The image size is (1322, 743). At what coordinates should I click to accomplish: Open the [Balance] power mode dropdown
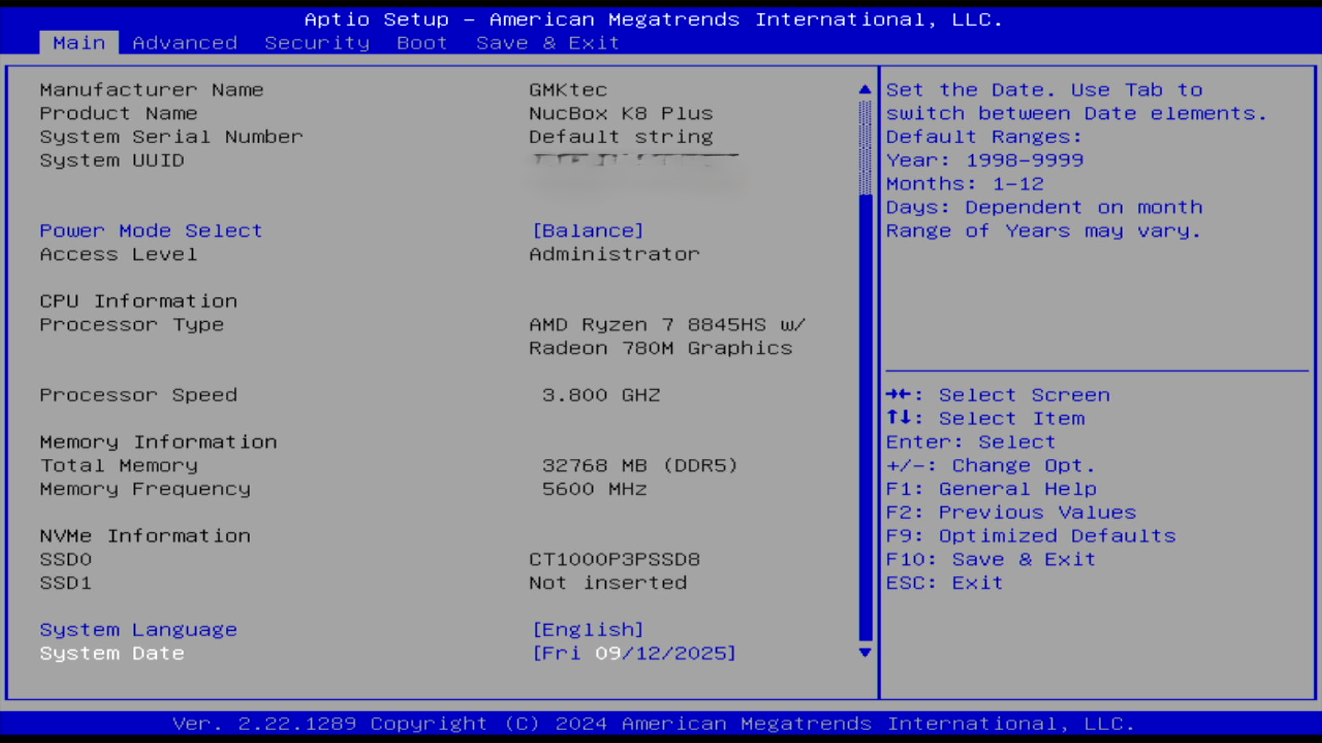[x=588, y=230]
